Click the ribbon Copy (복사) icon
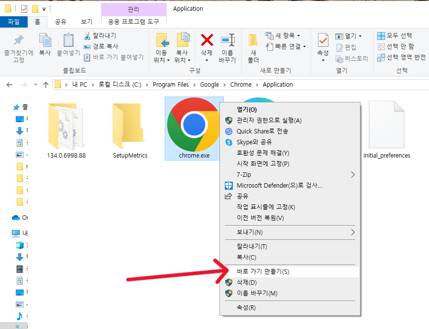The image size is (429, 329). [x=45, y=40]
